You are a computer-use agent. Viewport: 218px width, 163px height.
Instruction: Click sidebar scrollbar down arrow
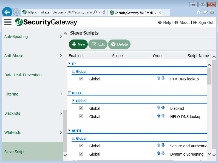click(65, 155)
